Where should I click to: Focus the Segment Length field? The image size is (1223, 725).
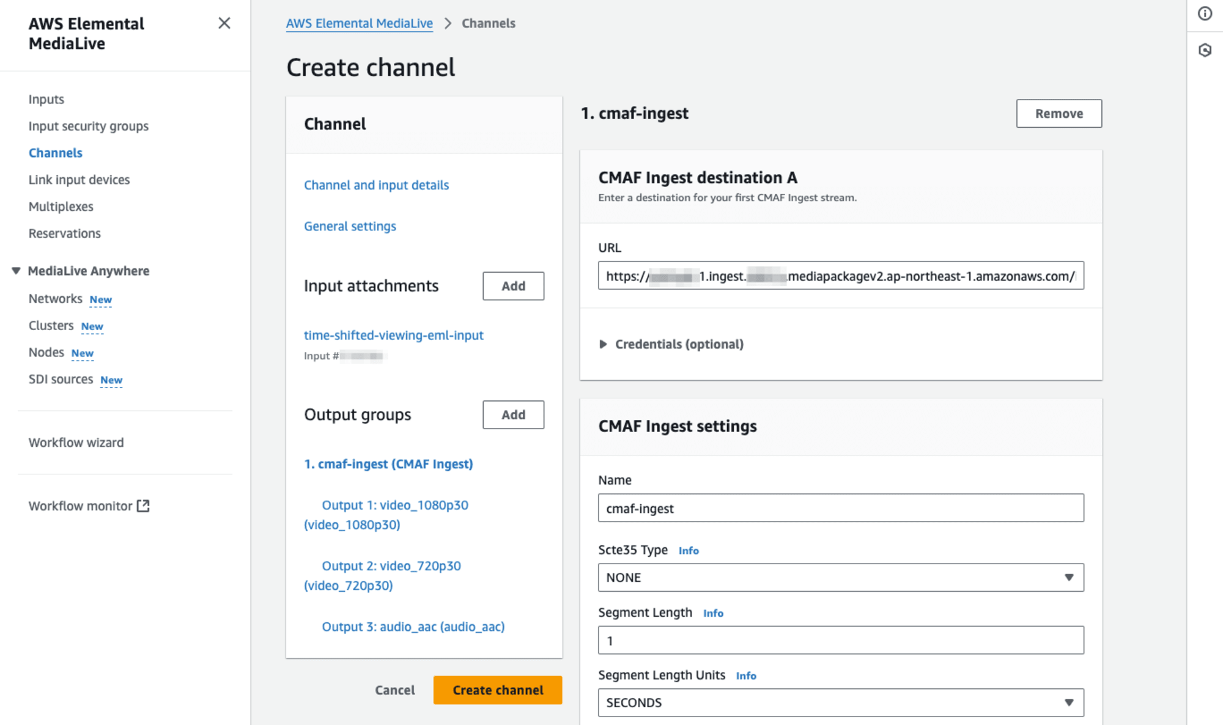tap(841, 640)
